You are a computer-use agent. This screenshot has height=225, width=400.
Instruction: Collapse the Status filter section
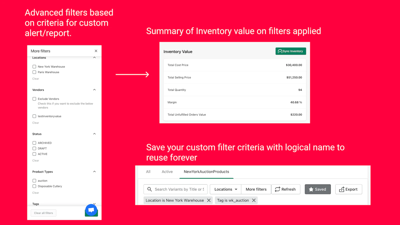(94, 134)
